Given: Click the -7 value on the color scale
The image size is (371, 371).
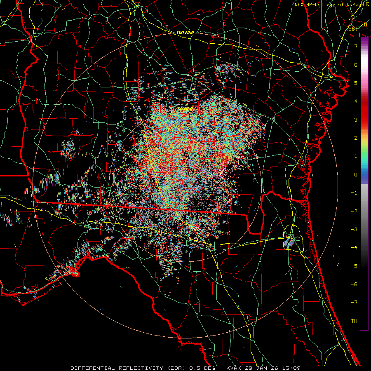Looking at the screenshot, I should pyautogui.click(x=354, y=303).
